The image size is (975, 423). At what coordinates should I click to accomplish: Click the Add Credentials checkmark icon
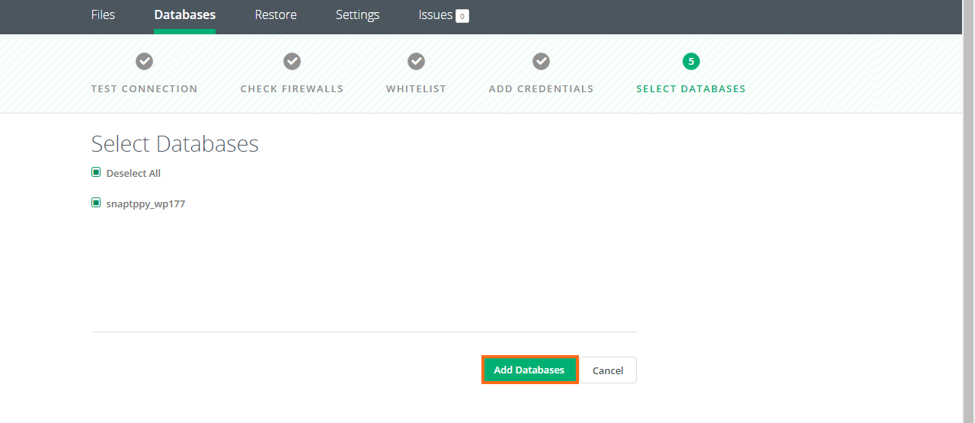click(x=541, y=61)
